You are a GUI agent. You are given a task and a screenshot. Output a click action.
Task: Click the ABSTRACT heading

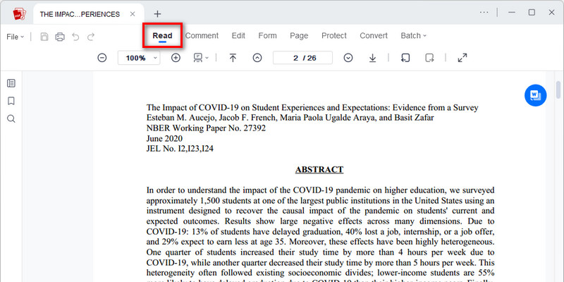point(319,169)
